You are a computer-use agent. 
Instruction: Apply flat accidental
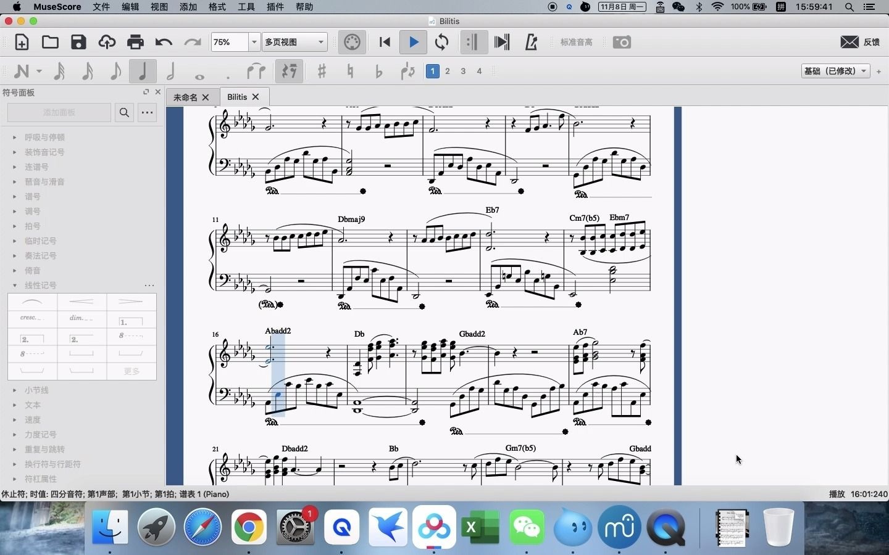(x=378, y=71)
